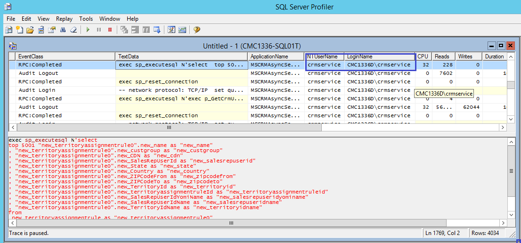The width and height of the screenshot is (521, 243).
Task: Click 'Rows: 4034' status bar entry
Action: click(485, 233)
